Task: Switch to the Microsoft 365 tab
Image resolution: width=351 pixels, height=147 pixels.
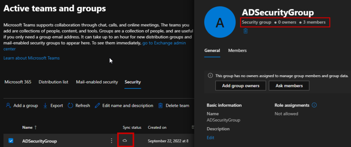Action: 18,82
